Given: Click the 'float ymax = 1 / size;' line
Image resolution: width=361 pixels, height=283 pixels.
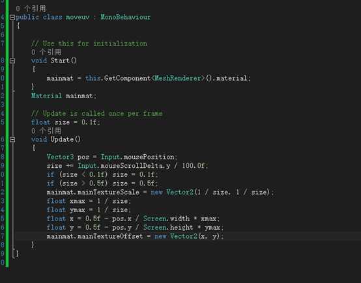Looking at the screenshot, I should (89, 209).
